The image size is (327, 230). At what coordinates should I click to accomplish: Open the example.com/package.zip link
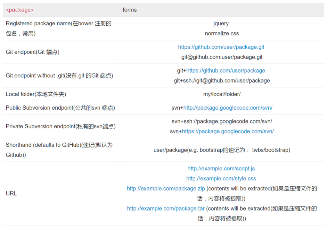click(166, 188)
